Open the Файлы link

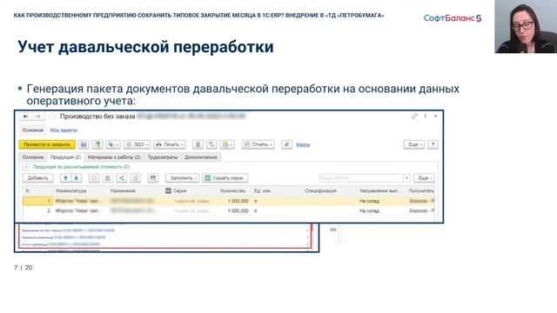[303, 145]
